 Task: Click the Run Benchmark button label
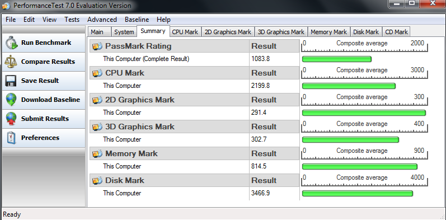46,43
